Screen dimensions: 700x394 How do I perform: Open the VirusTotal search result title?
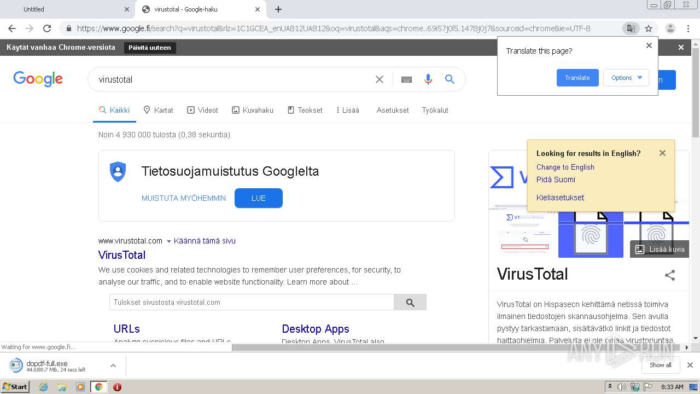[122, 255]
